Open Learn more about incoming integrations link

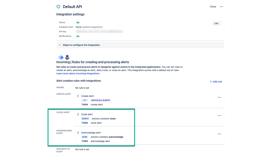78,73
